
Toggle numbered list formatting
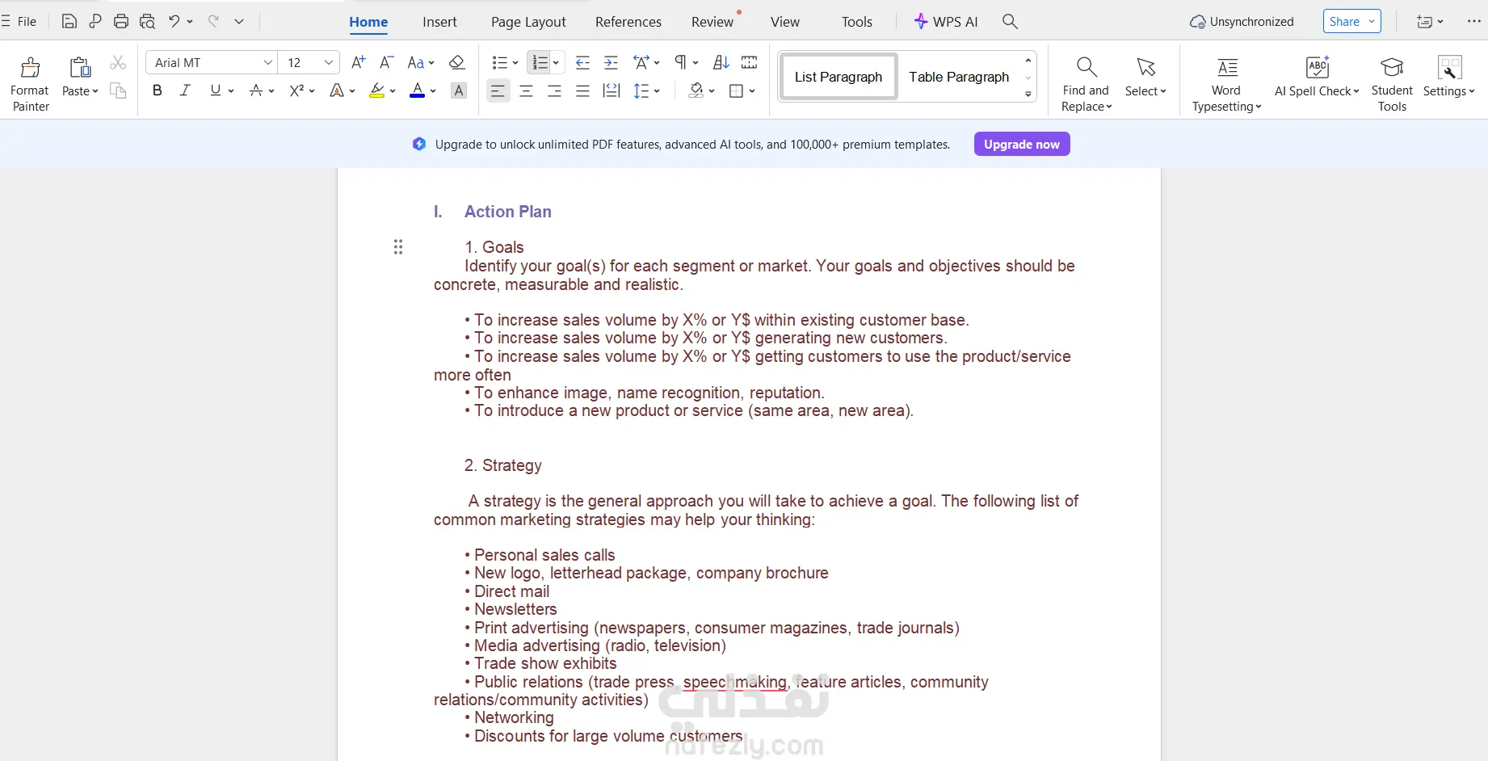[x=540, y=62]
